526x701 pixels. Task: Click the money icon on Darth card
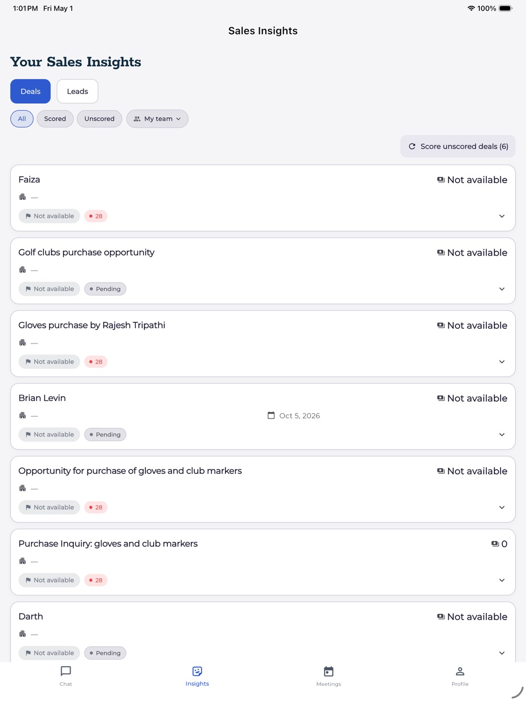pyautogui.click(x=441, y=617)
